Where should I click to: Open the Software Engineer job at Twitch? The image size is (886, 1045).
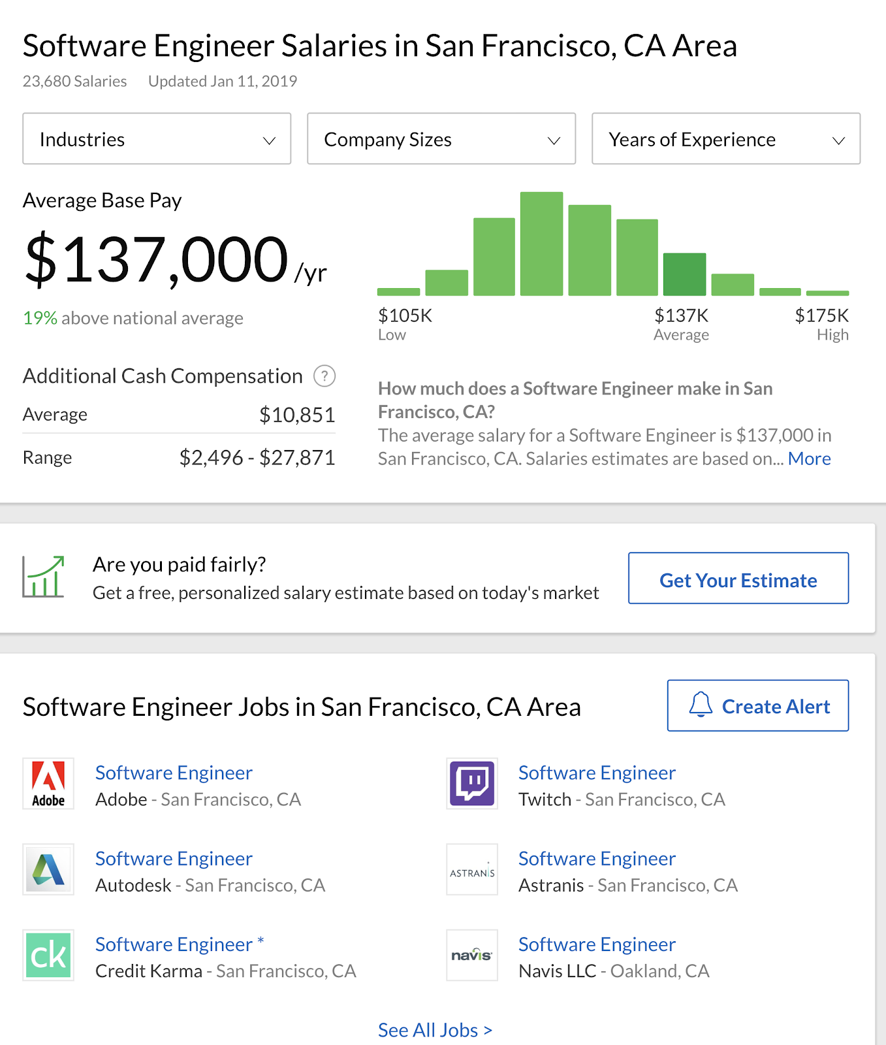click(x=597, y=773)
